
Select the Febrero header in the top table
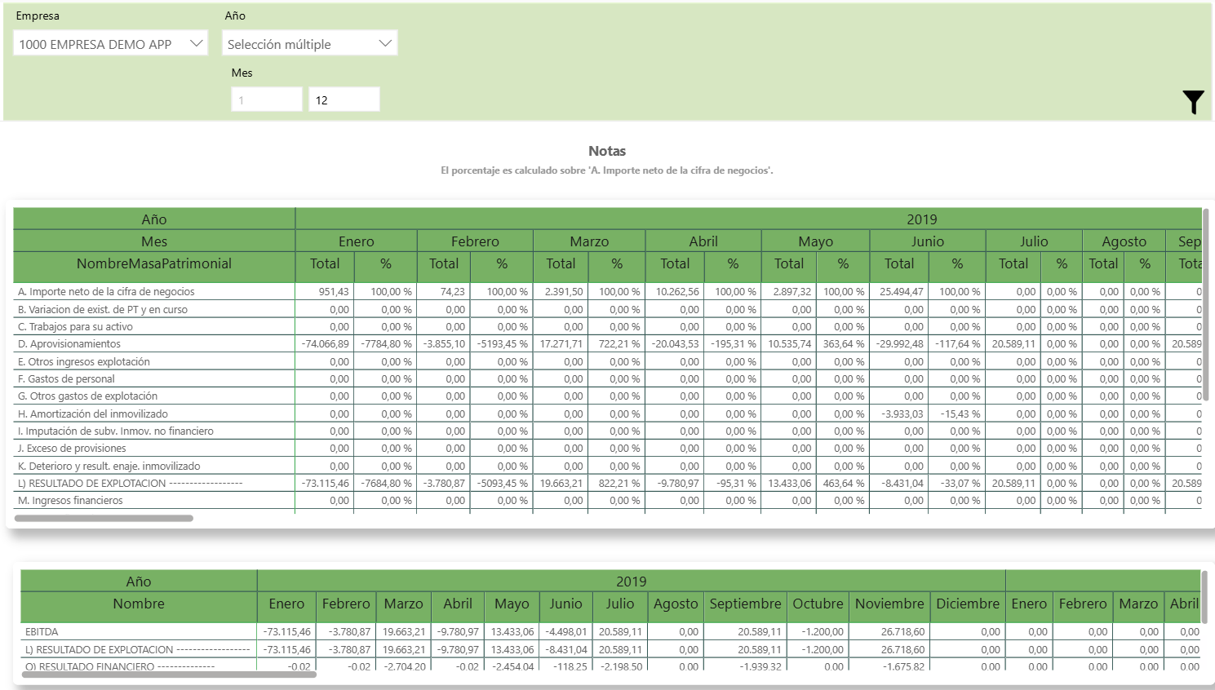(475, 241)
